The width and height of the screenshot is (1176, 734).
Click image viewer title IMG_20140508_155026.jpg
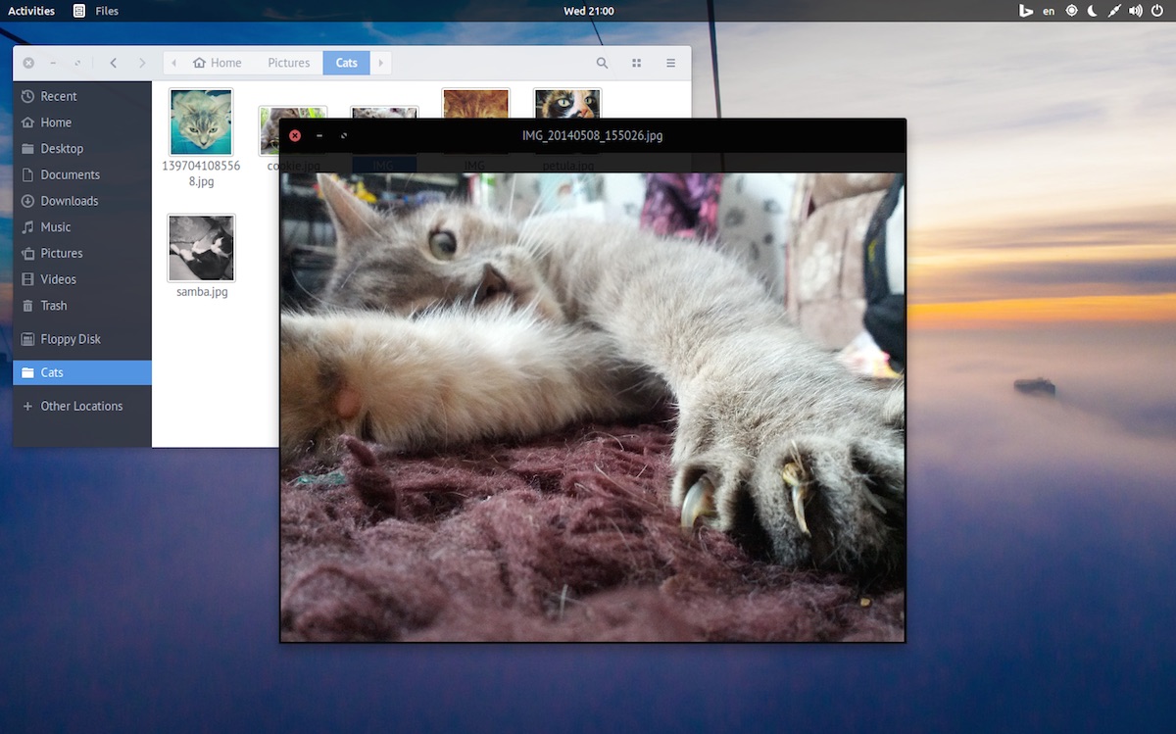593,135
